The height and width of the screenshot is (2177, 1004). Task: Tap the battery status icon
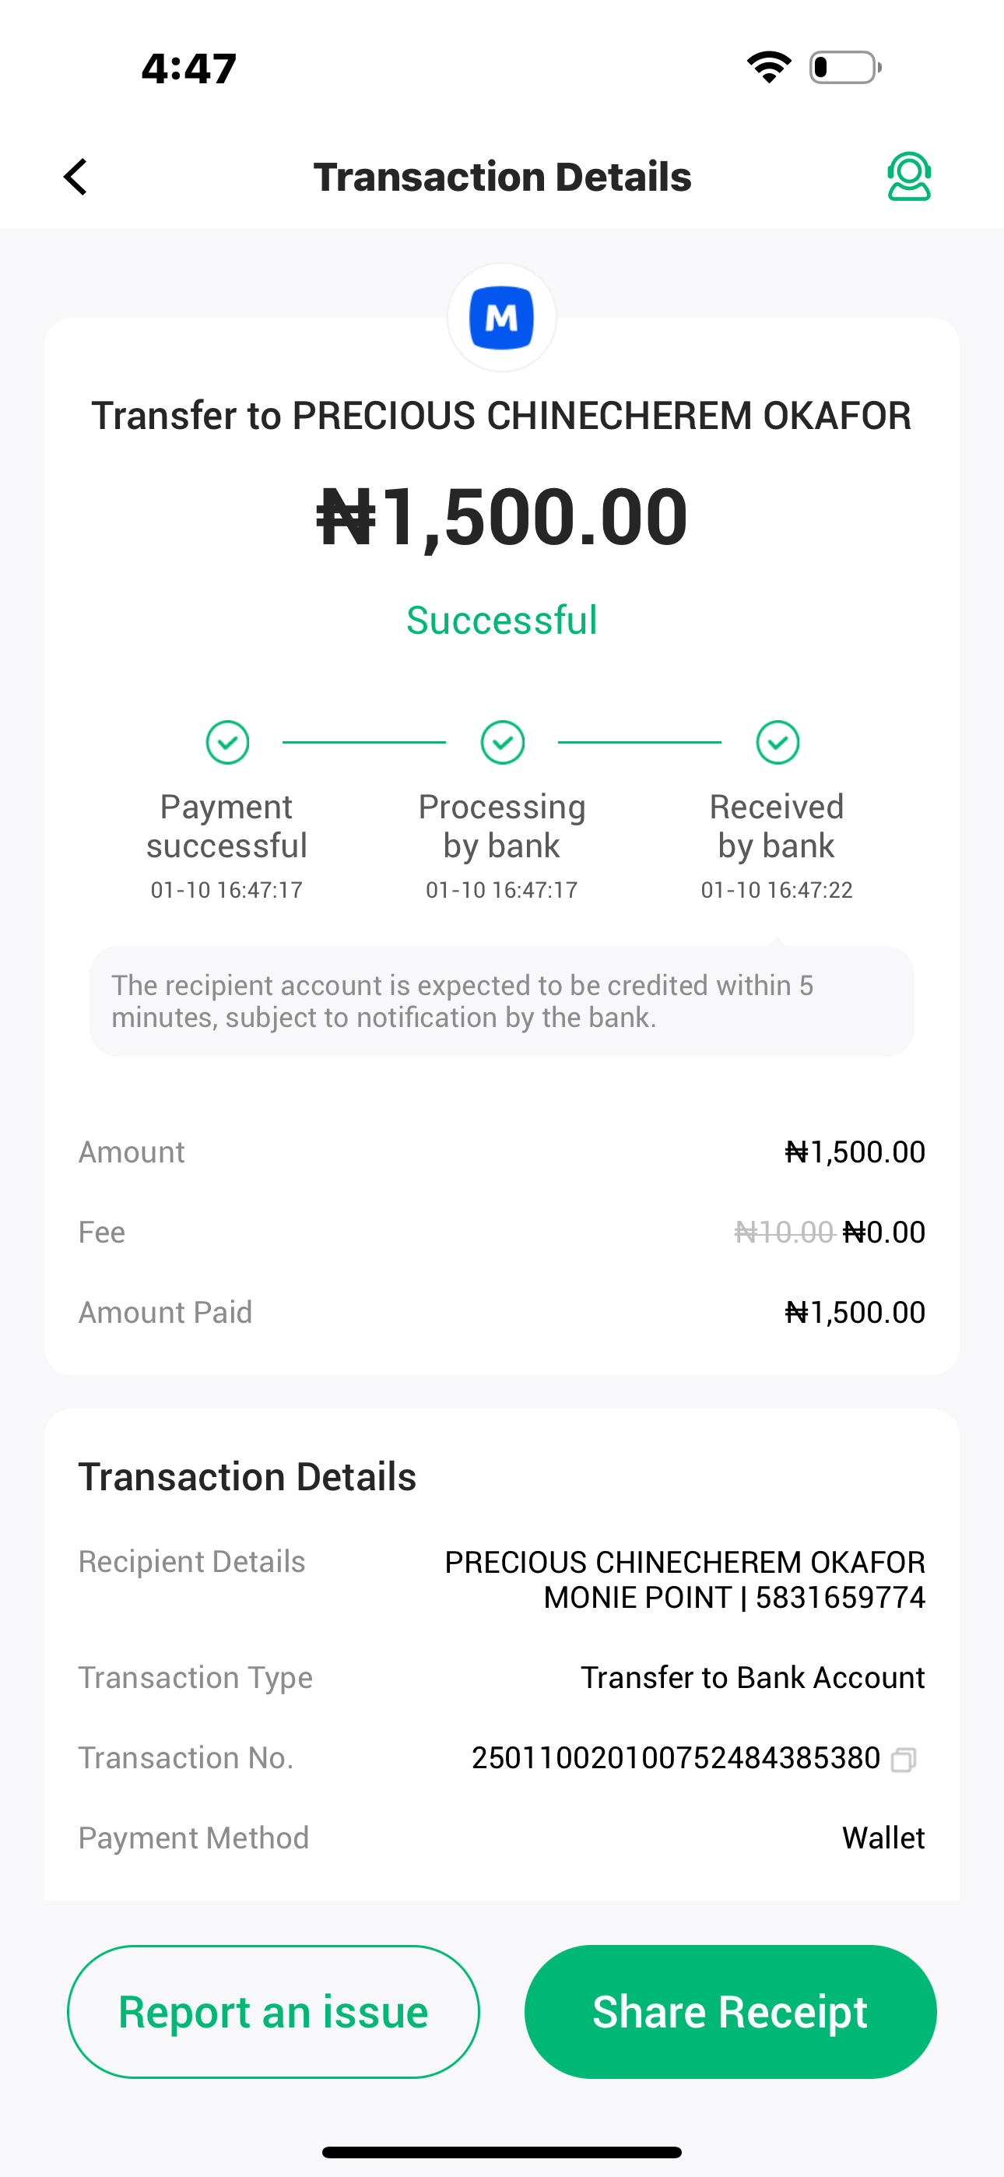coord(845,67)
